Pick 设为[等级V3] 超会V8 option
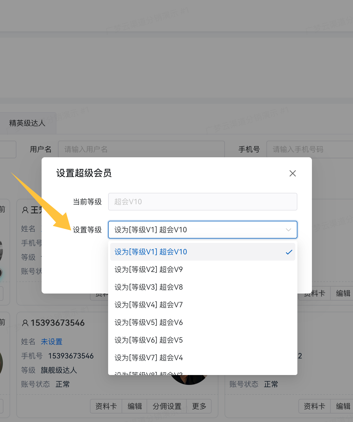 pyautogui.click(x=149, y=287)
